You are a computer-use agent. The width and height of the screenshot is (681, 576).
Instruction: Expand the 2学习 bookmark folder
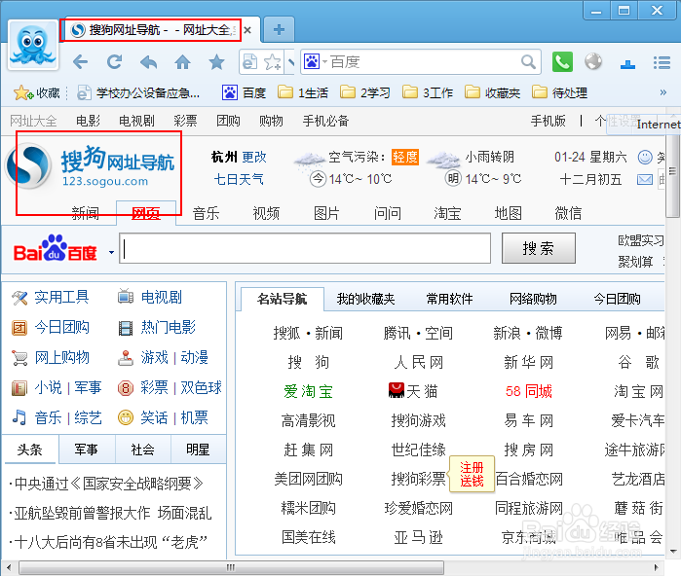coord(365,92)
